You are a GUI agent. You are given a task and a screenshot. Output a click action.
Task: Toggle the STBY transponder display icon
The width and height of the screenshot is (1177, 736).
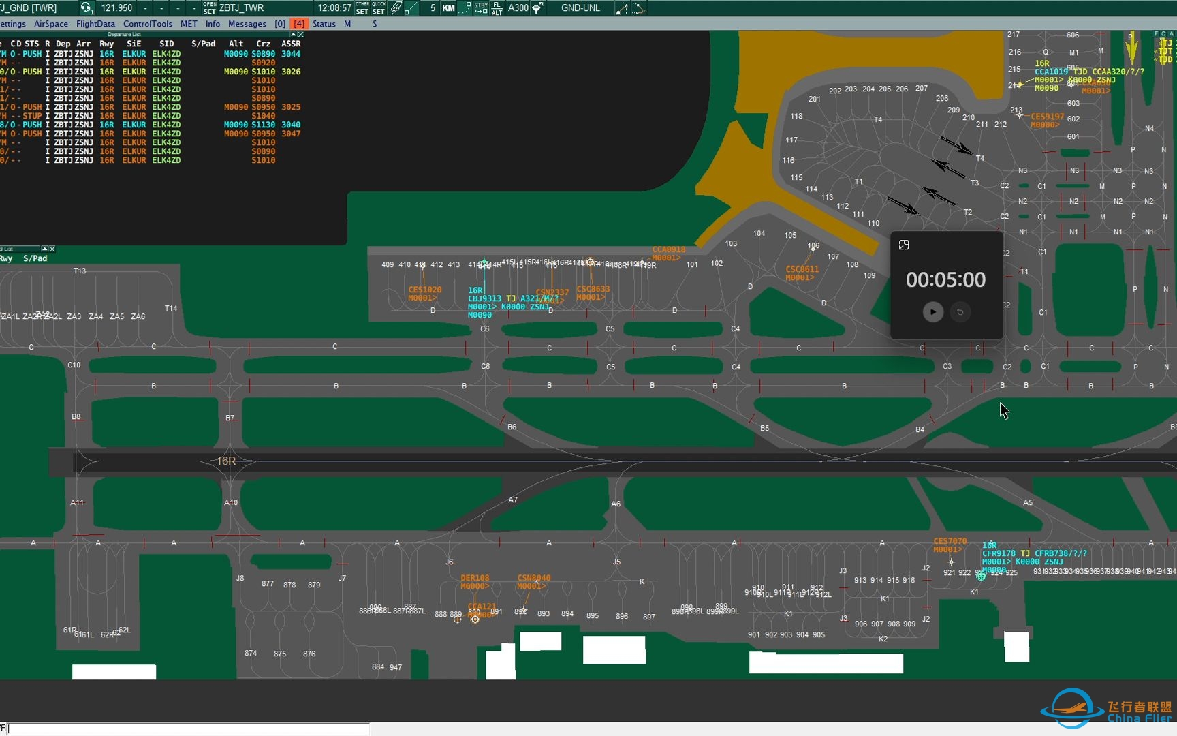coord(481,8)
